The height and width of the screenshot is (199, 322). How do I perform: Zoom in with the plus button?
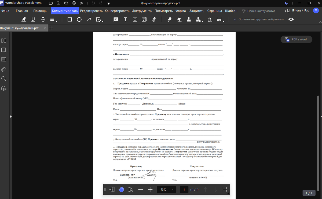pyautogui.click(x=150, y=189)
